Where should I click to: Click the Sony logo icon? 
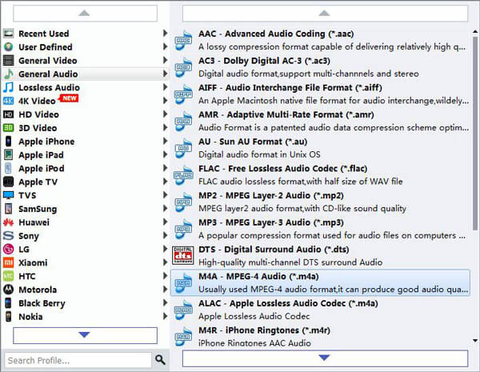point(9,235)
